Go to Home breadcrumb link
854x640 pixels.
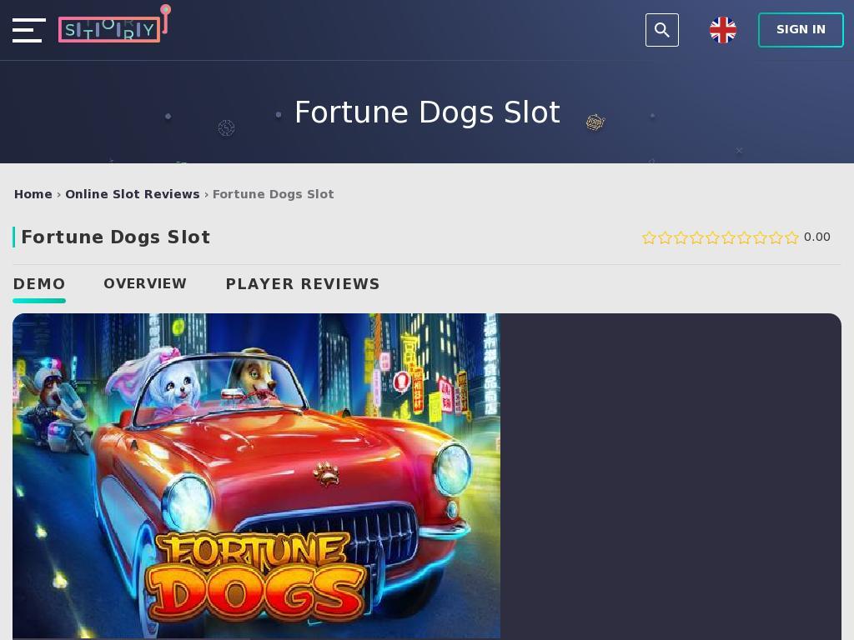coord(33,194)
